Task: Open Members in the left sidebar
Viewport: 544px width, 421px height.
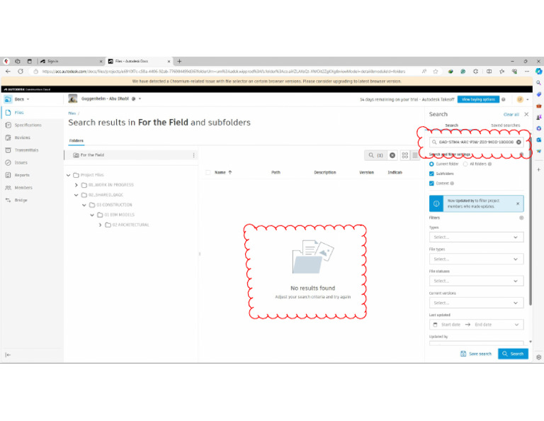Action: [23, 187]
